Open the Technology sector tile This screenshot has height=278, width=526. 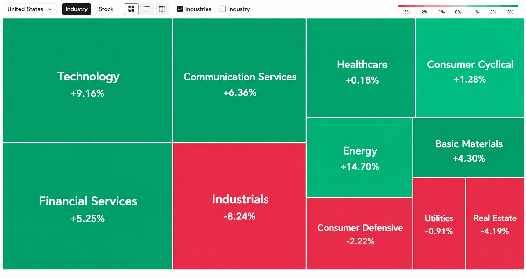pyautogui.click(x=88, y=80)
